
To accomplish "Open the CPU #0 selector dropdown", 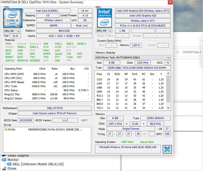I will coord(12,31).
